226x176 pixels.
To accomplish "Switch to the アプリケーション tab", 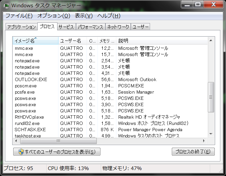I will click(21, 27).
